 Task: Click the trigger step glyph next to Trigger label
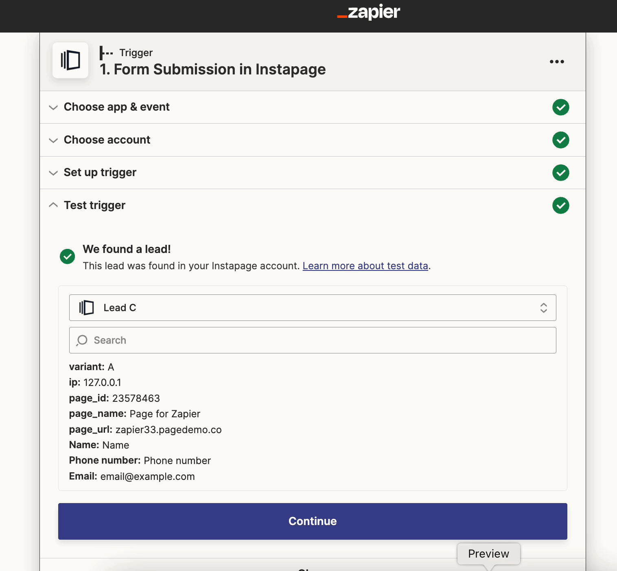(106, 53)
